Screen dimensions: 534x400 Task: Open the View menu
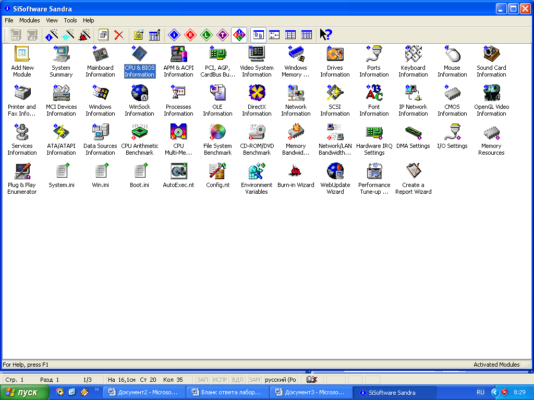point(52,20)
